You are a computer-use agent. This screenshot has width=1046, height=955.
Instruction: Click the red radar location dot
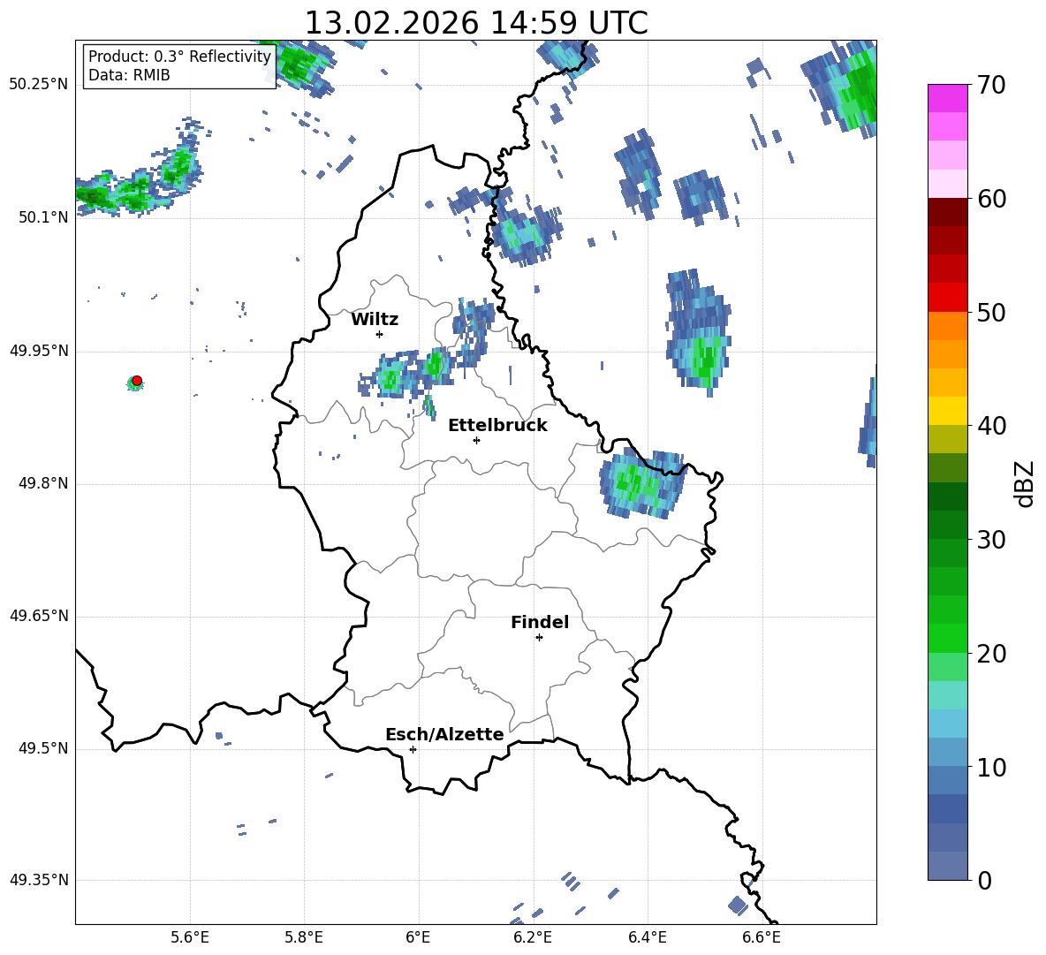tap(137, 381)
